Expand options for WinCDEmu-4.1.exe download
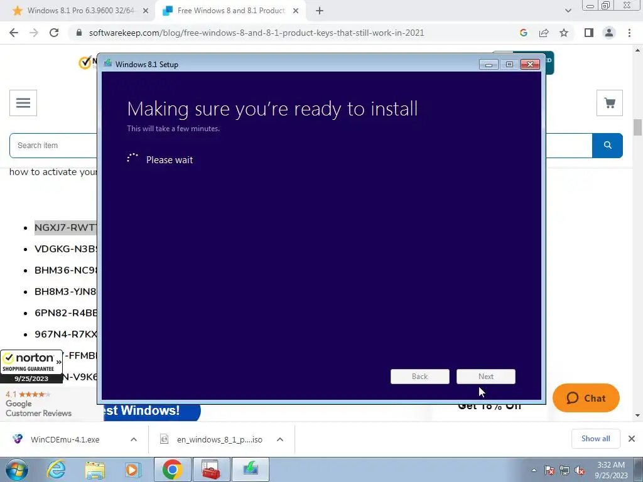Image resolution: width=643 pixels, height=482 pixels. point(134,439)
